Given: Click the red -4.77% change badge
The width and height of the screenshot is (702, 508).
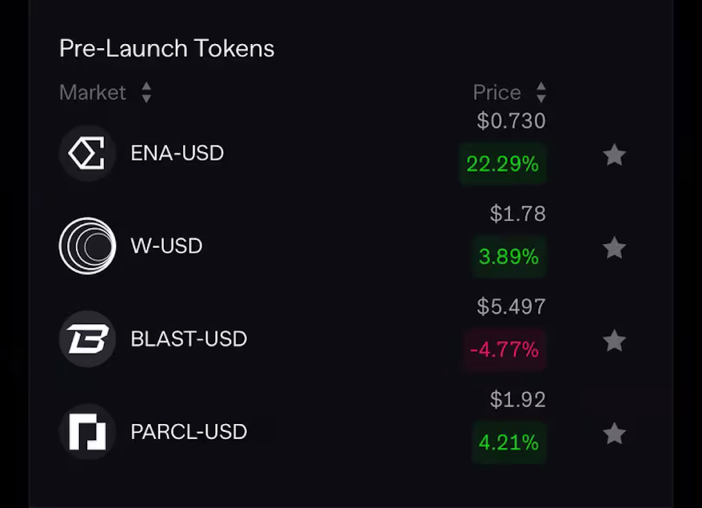Looking at the screenshot, I should pyautogui.click(x=505, y=350).
